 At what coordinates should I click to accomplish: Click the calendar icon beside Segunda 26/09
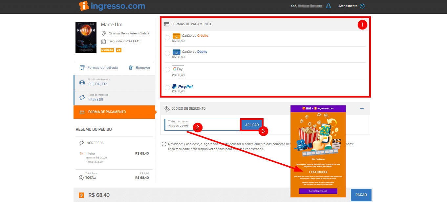(x=103, y=42)
